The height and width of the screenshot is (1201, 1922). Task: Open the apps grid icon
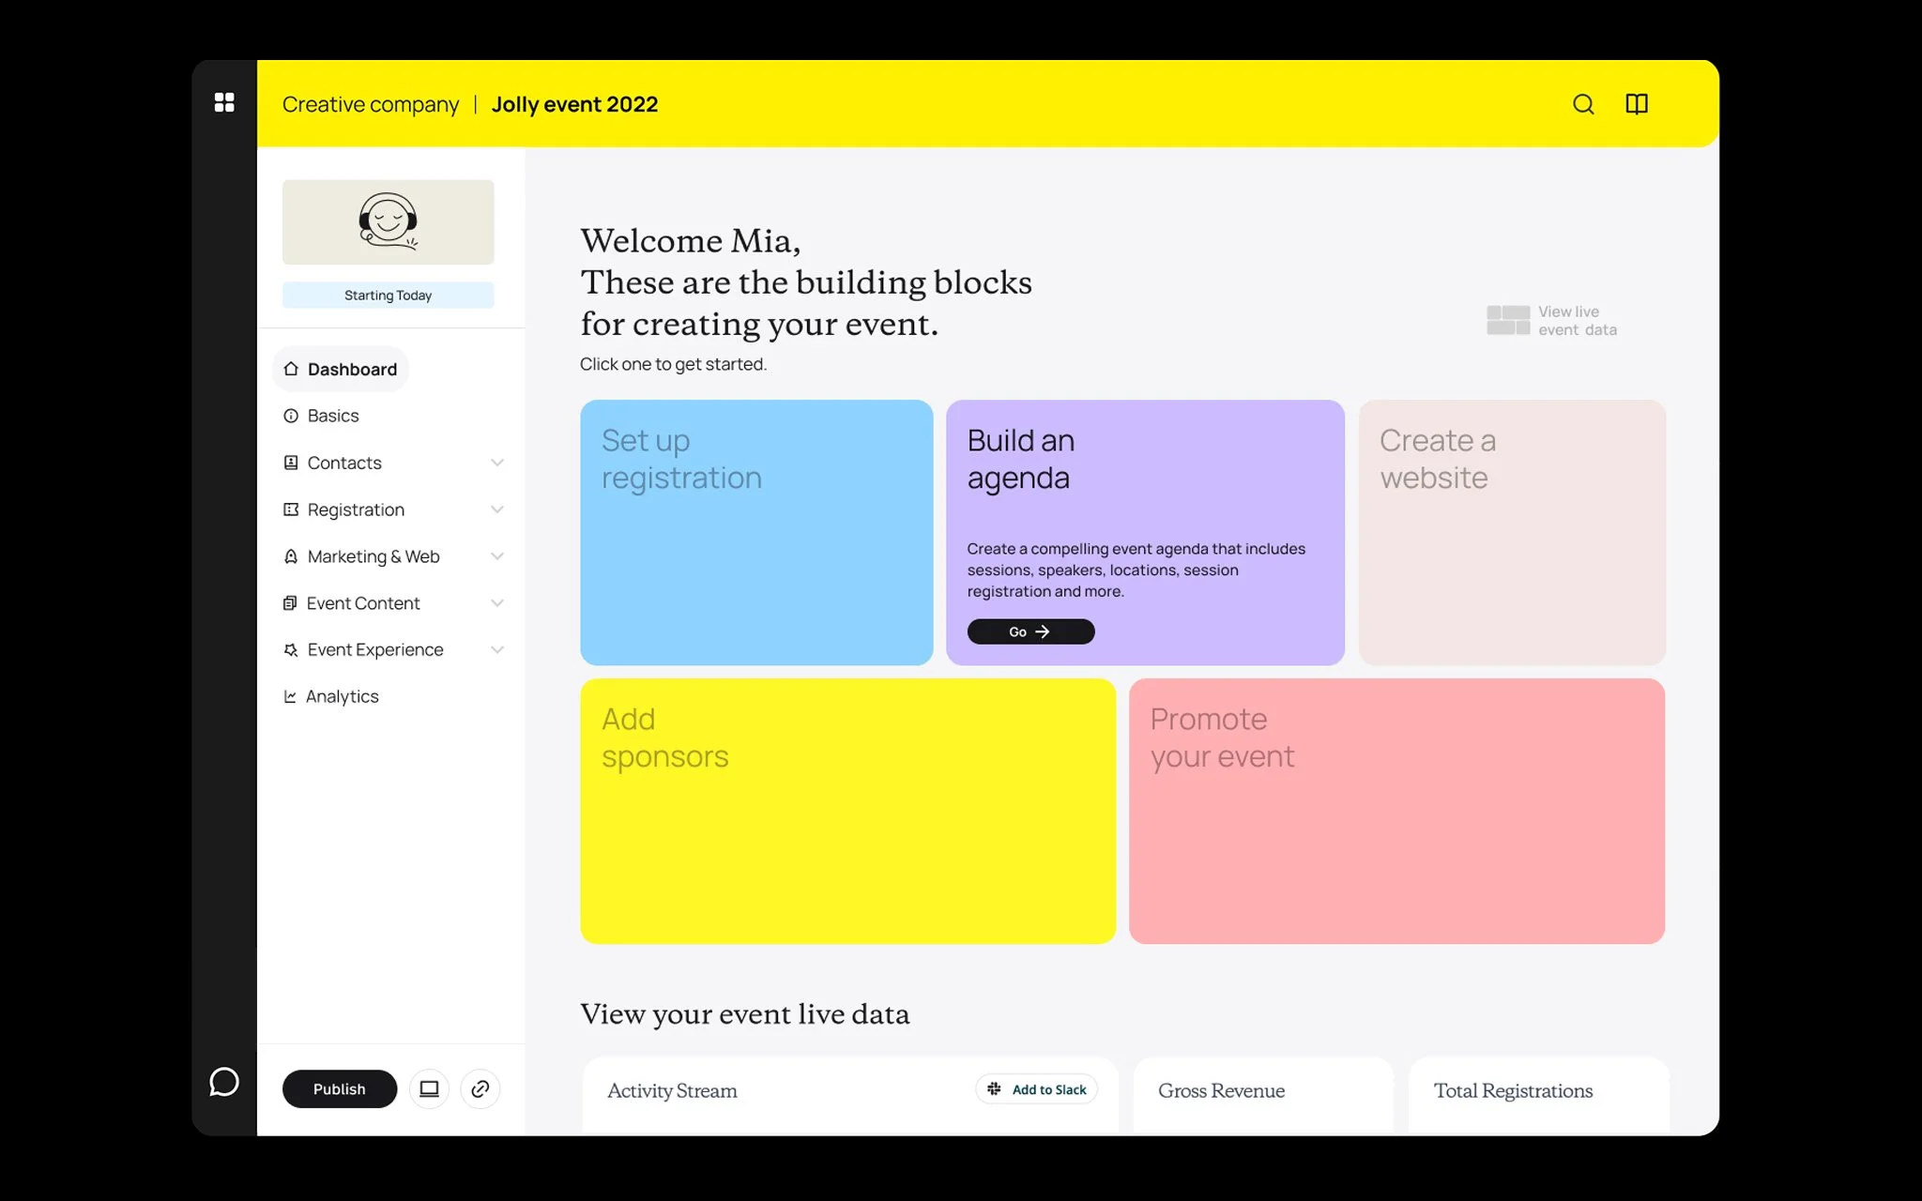224,102
